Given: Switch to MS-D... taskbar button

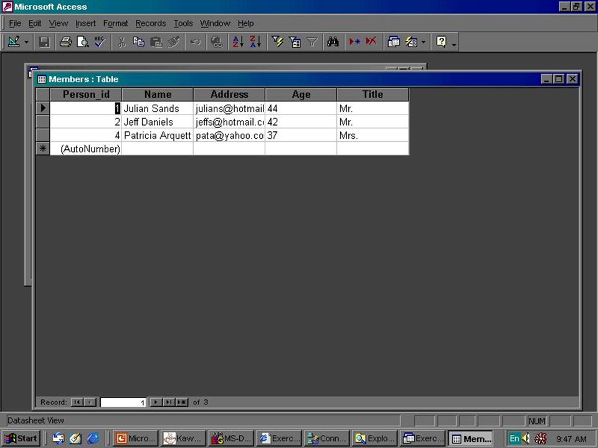Looking at the screenshot, I should tap(231, 439).
